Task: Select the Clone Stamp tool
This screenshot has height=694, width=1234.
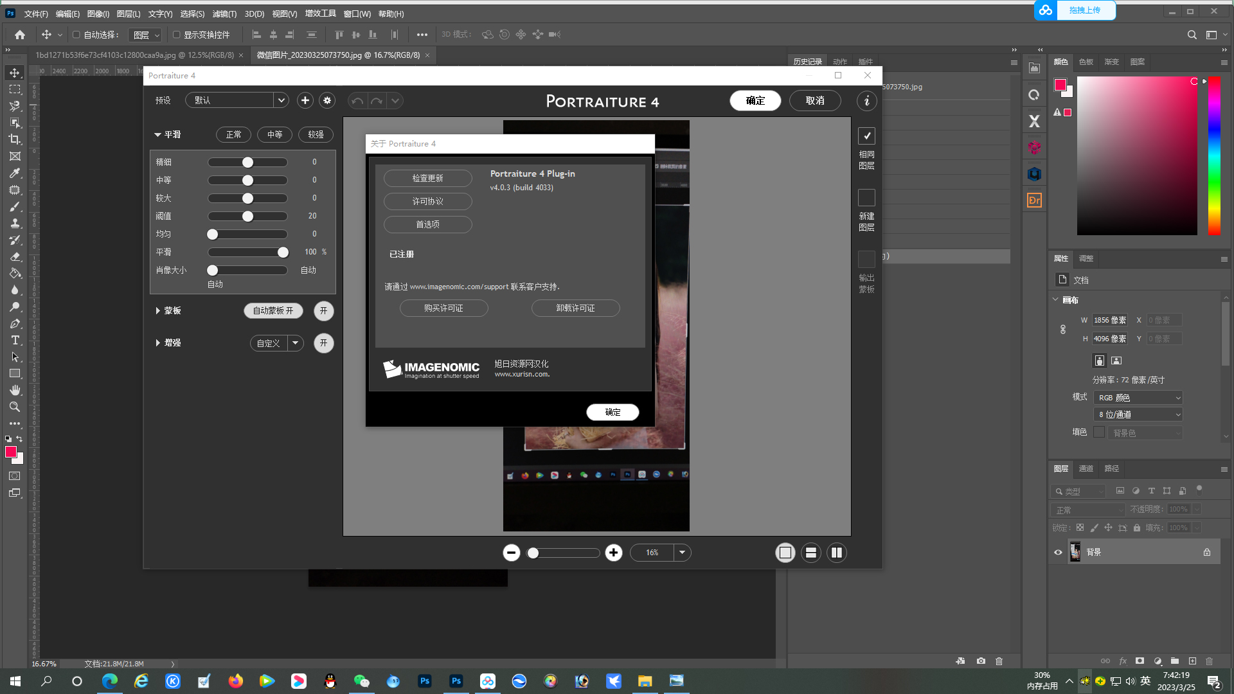Action: (15, 223)
